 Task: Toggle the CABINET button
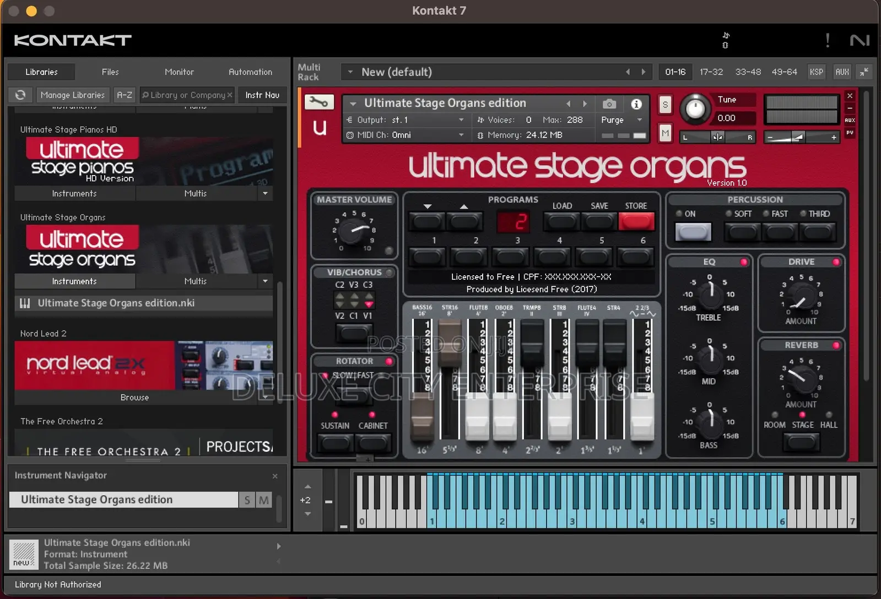point(373,443)
